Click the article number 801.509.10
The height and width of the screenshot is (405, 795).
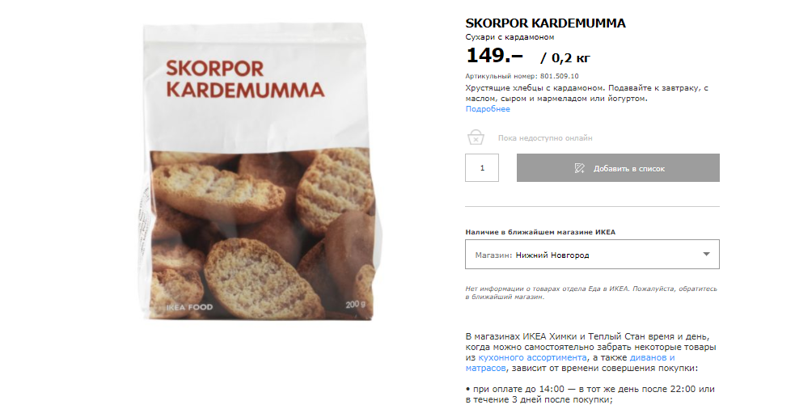point(559,76)
